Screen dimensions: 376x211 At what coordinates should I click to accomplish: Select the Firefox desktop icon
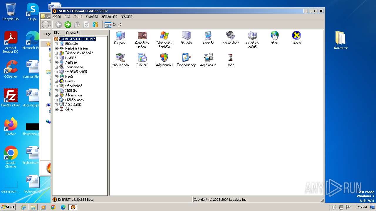pos(11,127)
